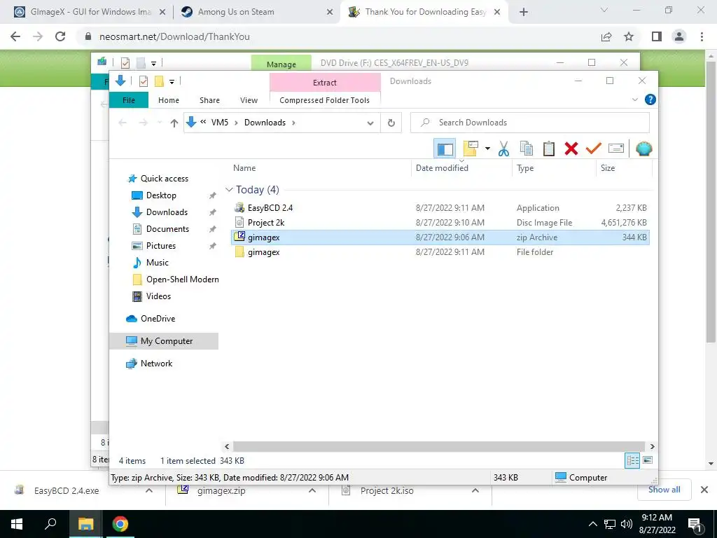This screenshot has width=717, height=538.
Task: Open the address bar history dropdown
Action: coord(370,123)
